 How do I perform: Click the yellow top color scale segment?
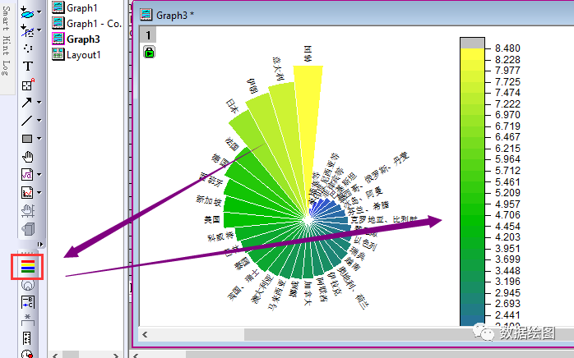click(472, 54)
